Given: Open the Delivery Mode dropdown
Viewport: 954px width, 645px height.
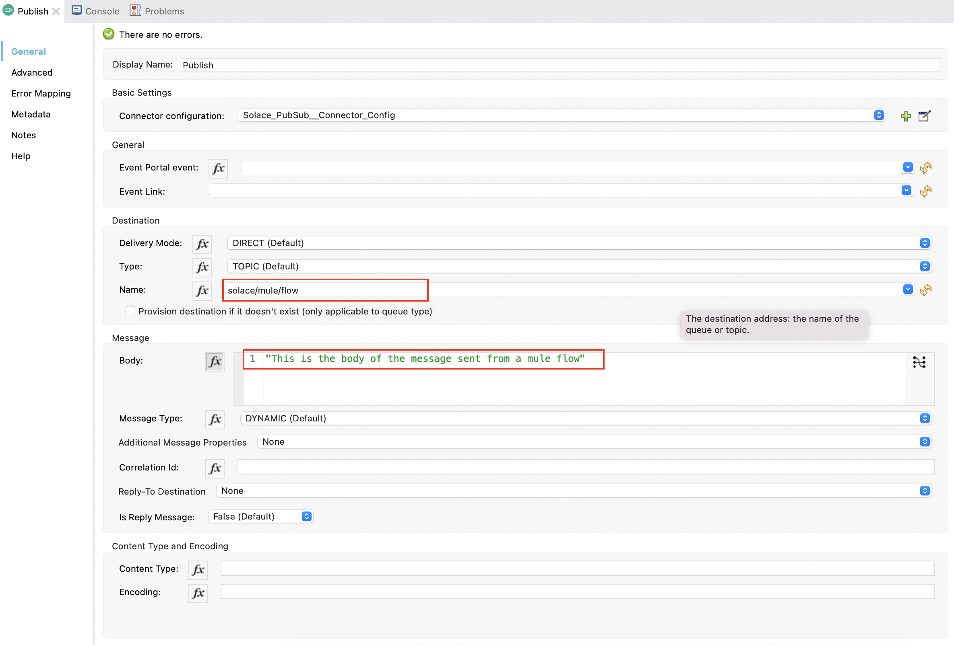Looking at the screenshot, I should coord(924,243).
